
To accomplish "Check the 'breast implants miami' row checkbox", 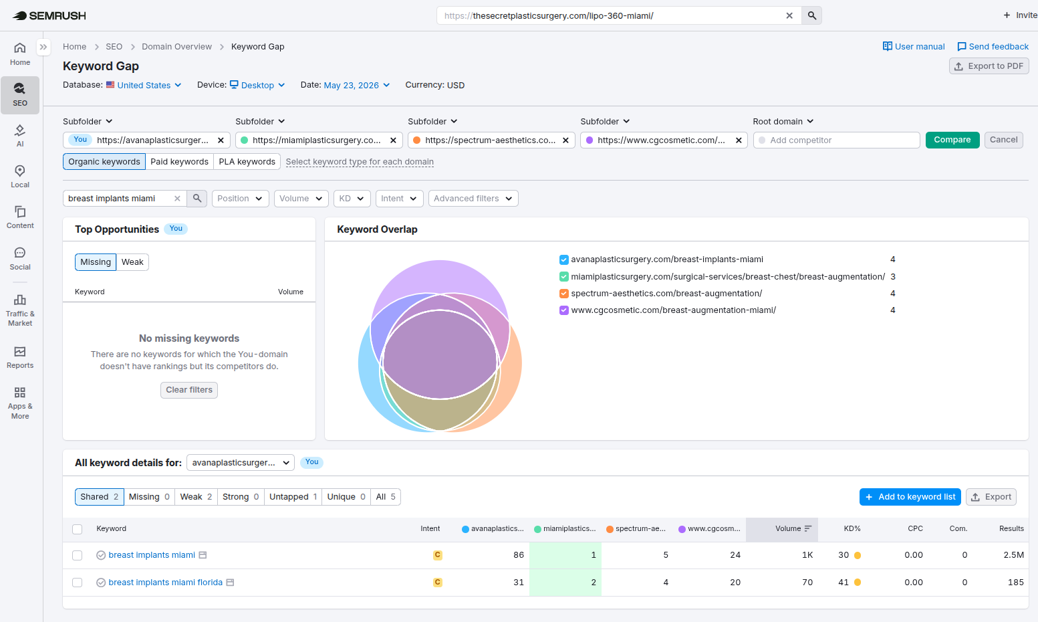I will pos(78,555).
